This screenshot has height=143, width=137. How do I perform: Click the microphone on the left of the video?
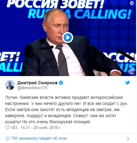coord(26,54)
